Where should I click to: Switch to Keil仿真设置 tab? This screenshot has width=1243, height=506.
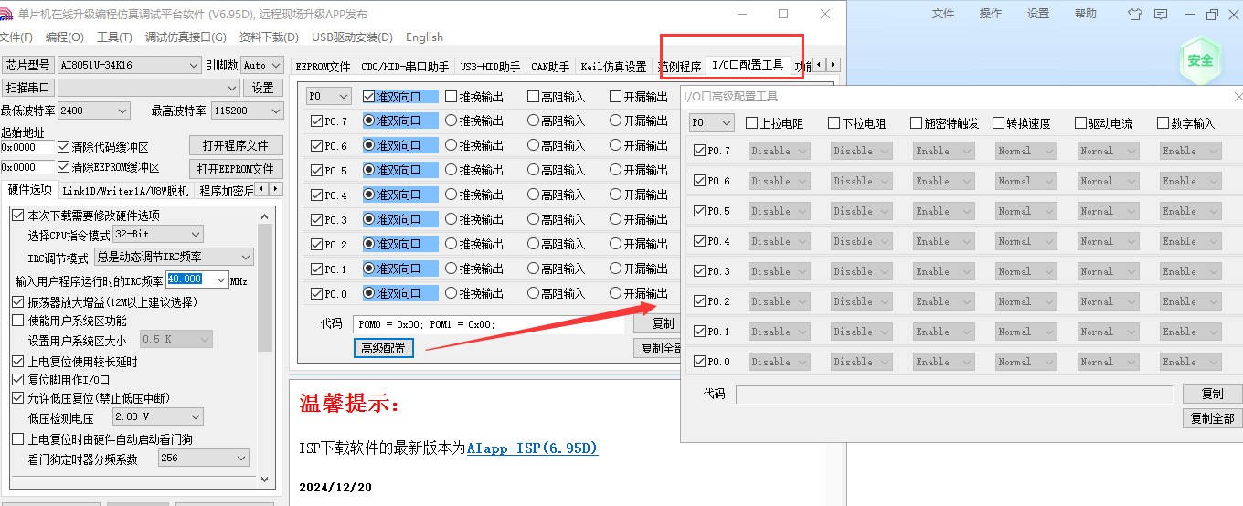pos(613,67)
